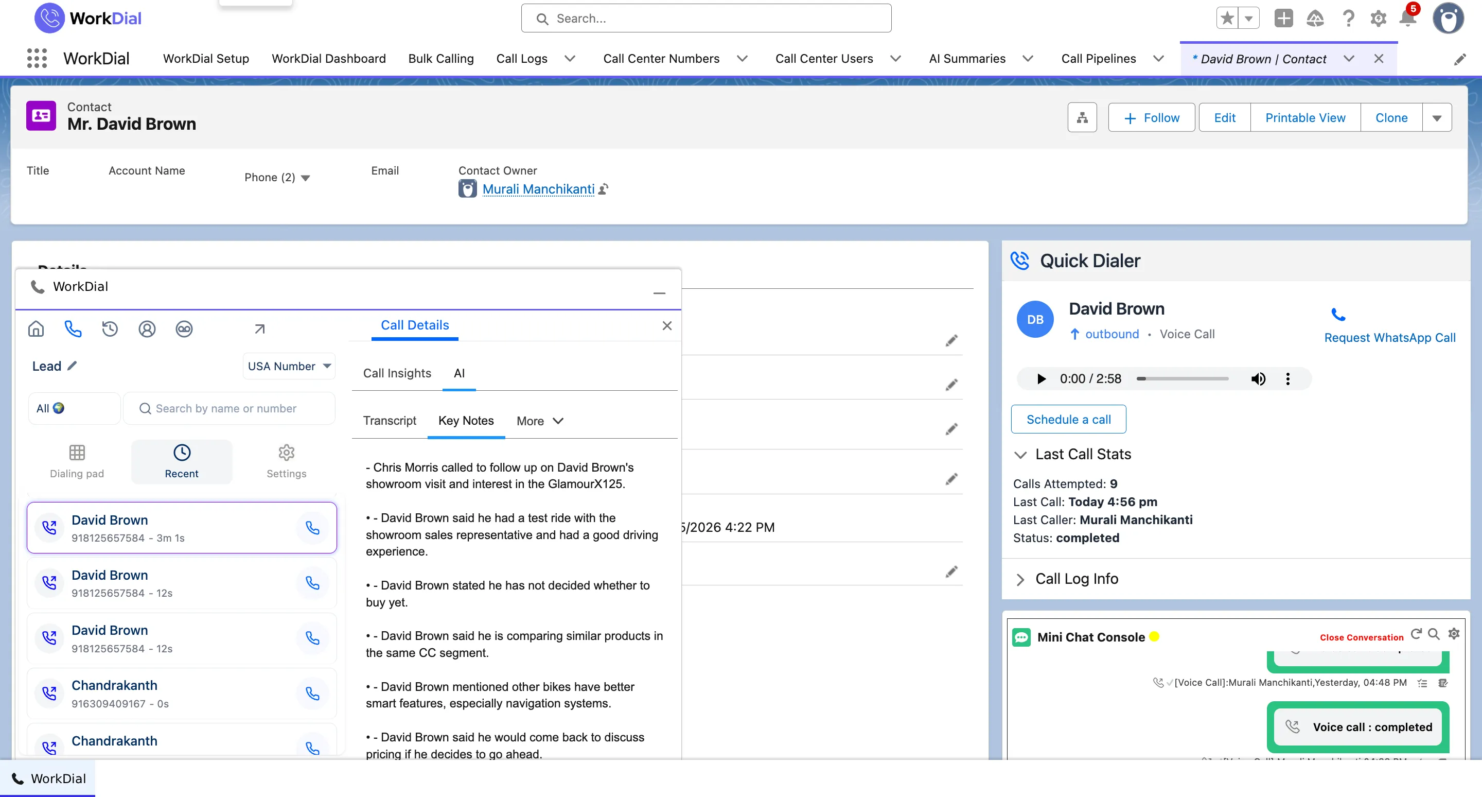Call Chandrakanth from the 0s entry
This screenshot has width=1482, height=797.
coord(312,694)
